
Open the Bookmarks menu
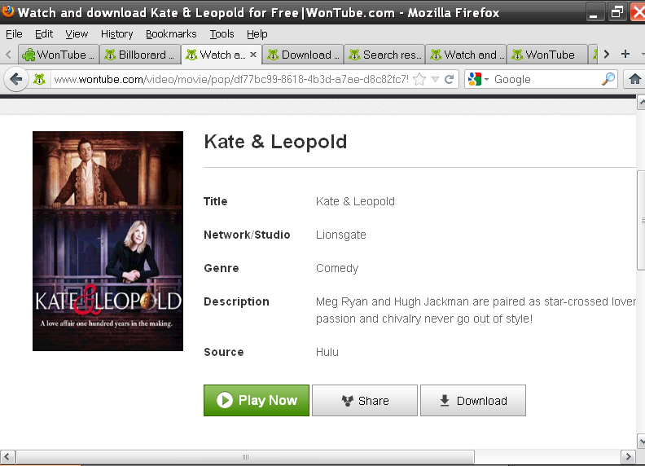click(171, 33)
